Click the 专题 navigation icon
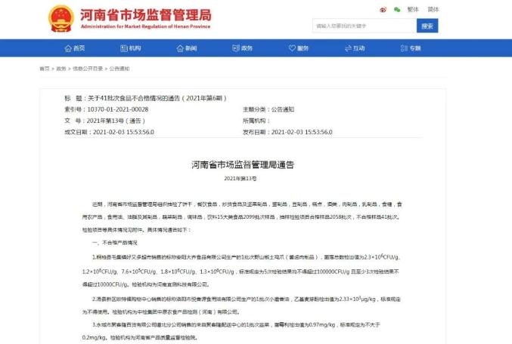 point(404,48)
